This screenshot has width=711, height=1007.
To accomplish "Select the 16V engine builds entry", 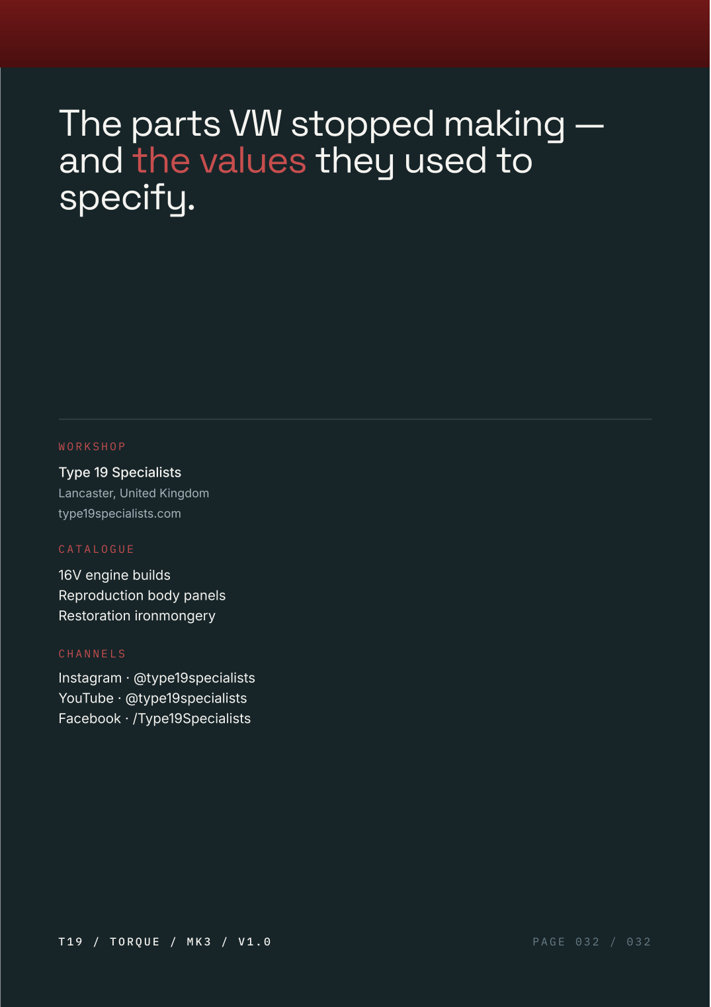I will [114, 575].
